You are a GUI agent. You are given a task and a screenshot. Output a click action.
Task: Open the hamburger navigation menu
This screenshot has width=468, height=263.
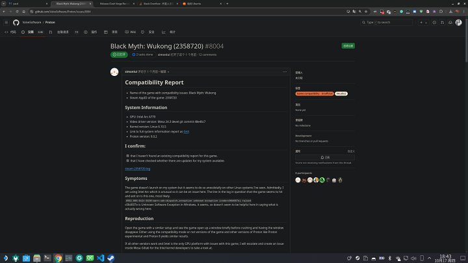(6, 22)
